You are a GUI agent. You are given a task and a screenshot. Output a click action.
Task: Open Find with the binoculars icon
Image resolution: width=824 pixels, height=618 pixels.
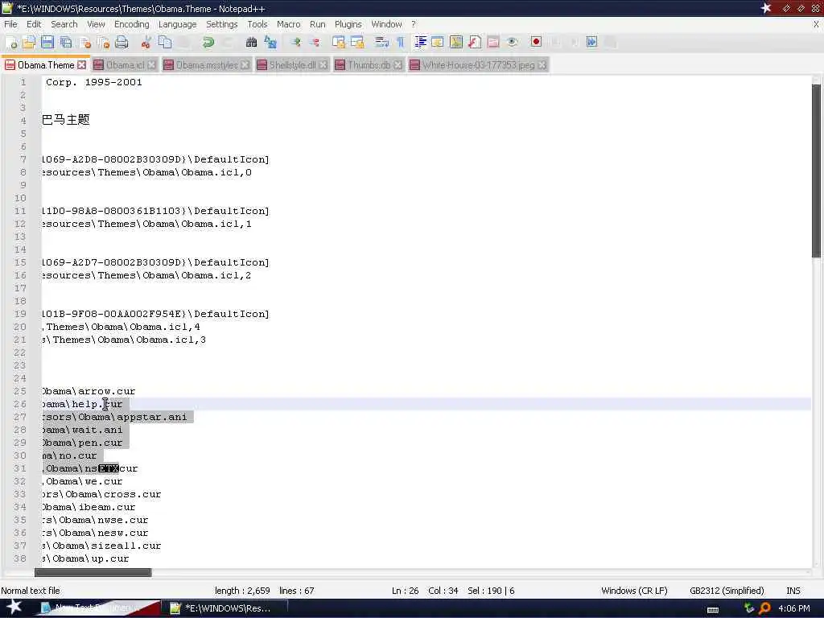coord(251,43)
